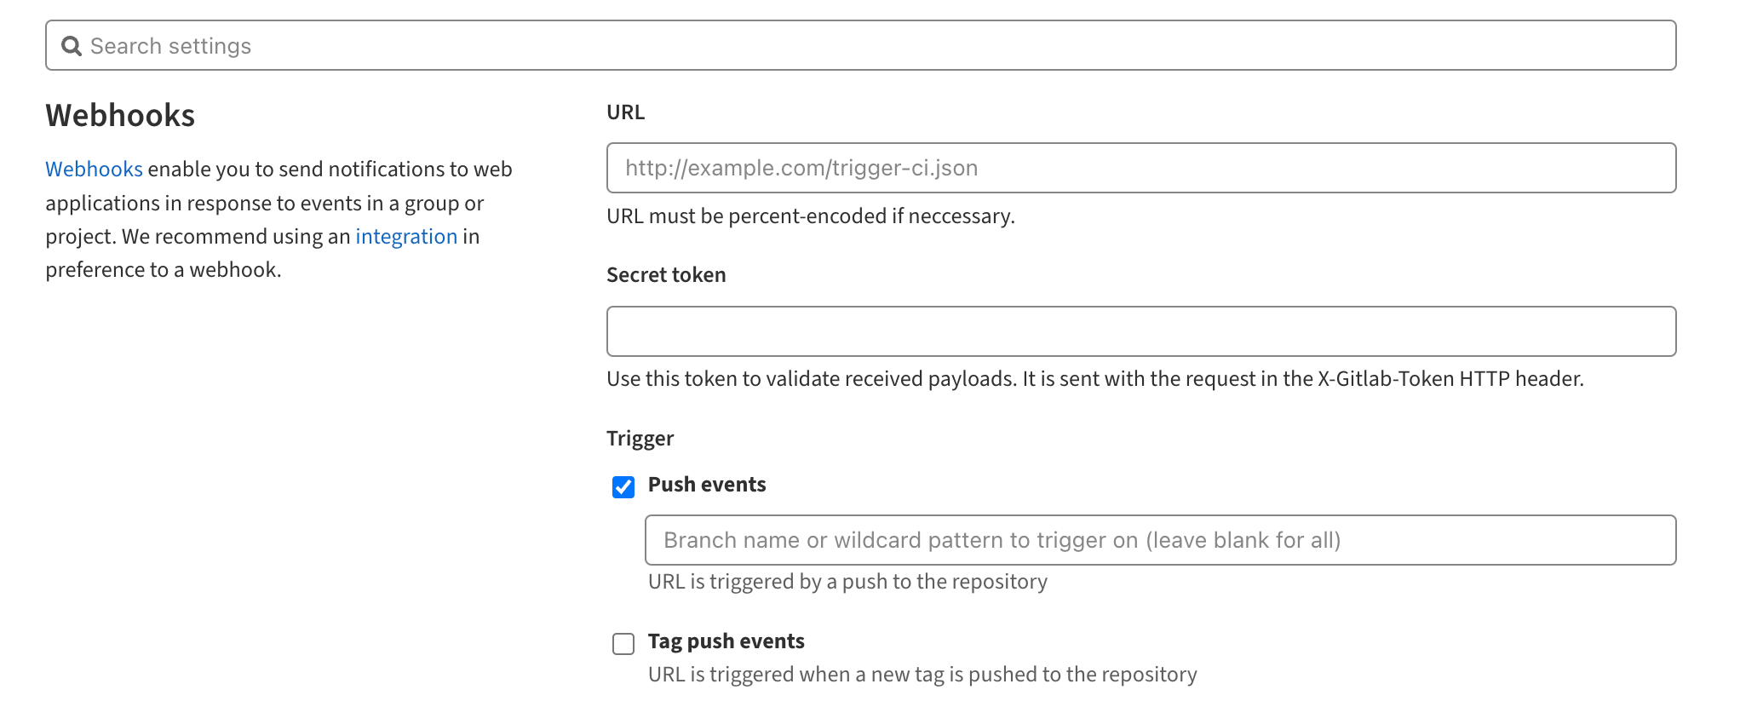Click the Webhooks section heading
The image size is (1763, 707).
(x=120, y=116)
